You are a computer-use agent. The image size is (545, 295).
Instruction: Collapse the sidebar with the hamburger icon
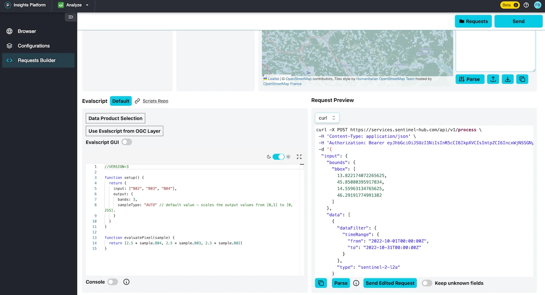(x=71, y=17)
